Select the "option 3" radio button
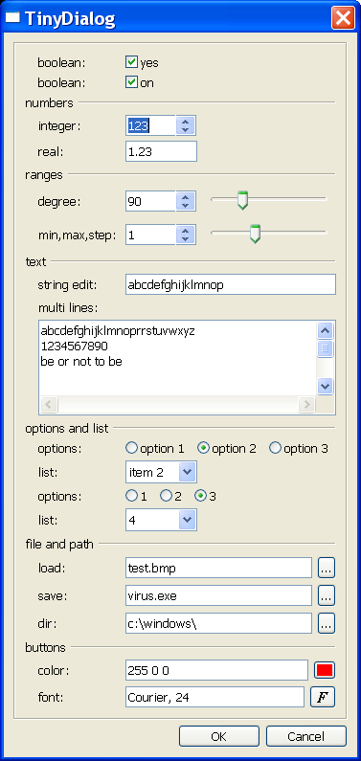361x761 pixels. coord(275,448)
